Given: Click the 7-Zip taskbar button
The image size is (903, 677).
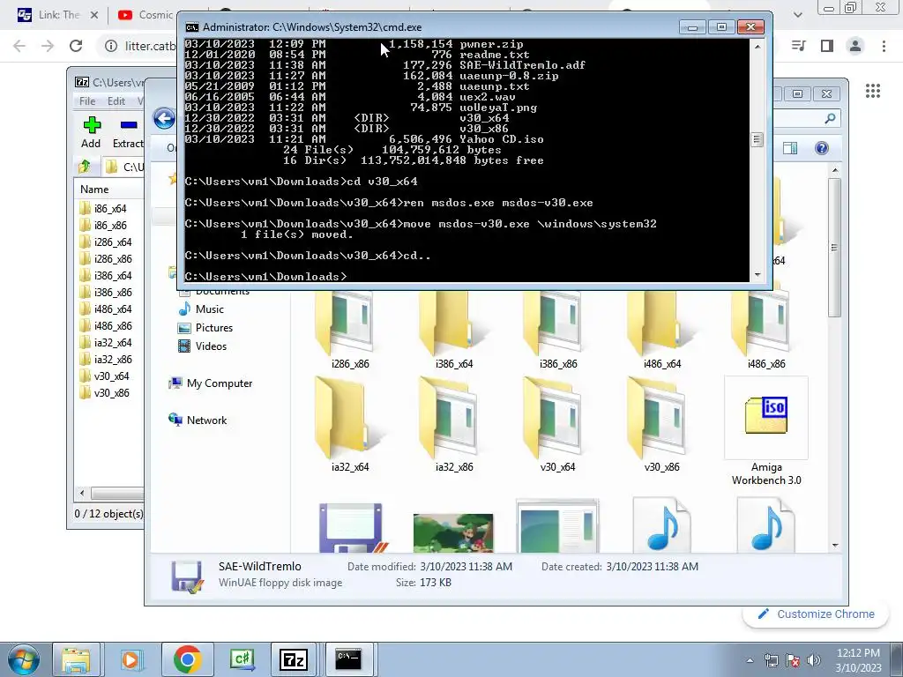Looking at the screenshot, I should pos(294,659).
